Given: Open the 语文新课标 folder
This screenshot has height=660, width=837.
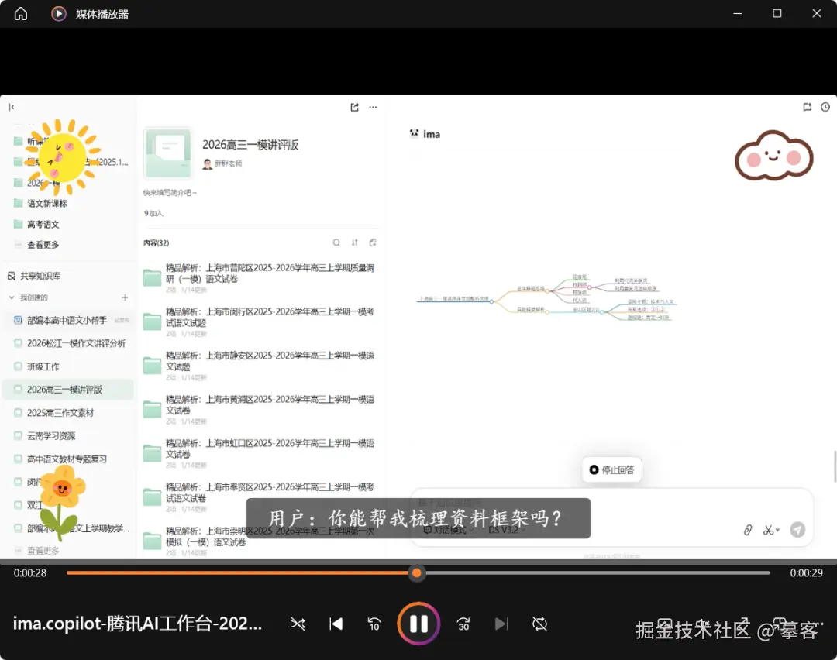Looking at the screenshot, I should [x=47, y=203].
